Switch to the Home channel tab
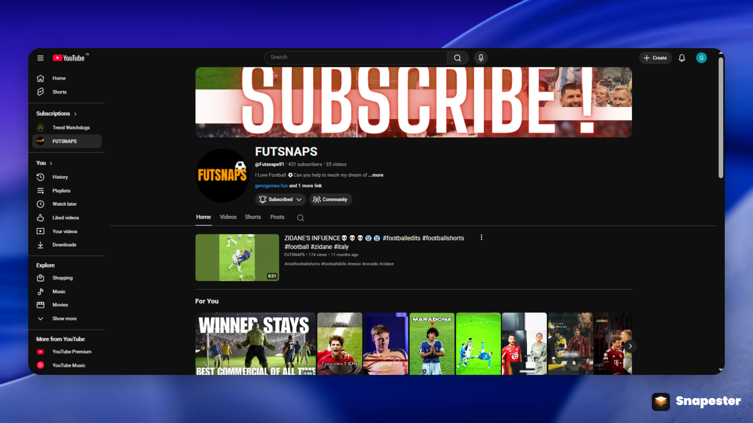Image resolution: width=753 pixels, height=423 pixels. click(x=203, y=217)
